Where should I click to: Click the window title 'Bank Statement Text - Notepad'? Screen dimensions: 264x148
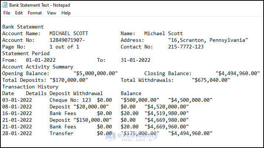[39, 5]
